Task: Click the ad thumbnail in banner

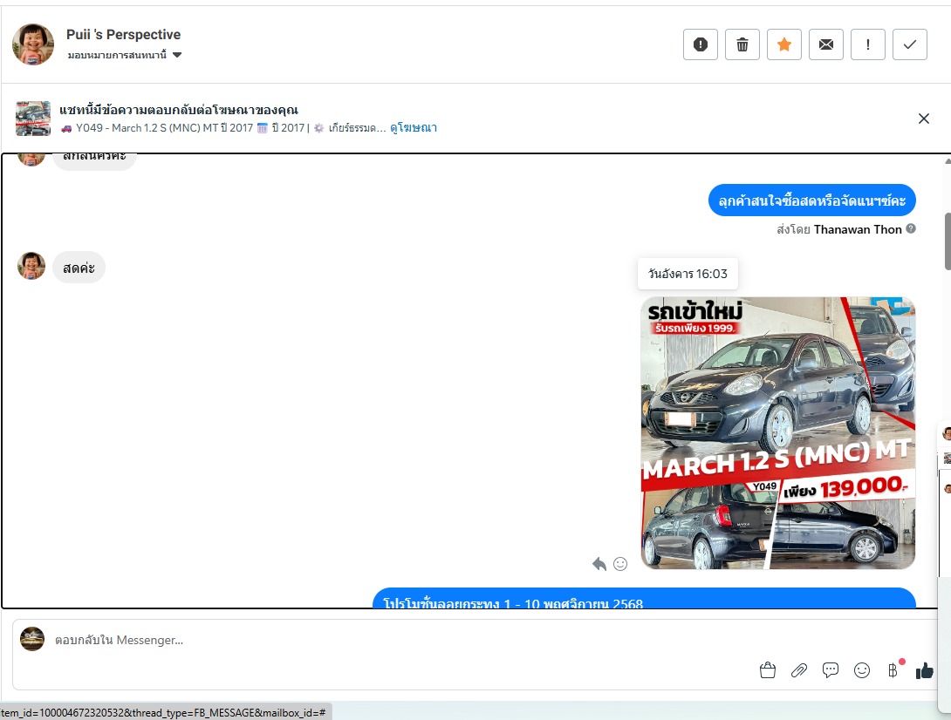Action: point(33,119)
